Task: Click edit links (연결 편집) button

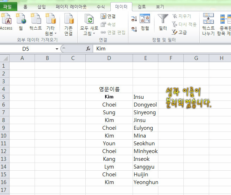Action: click(x=113, y=32)
